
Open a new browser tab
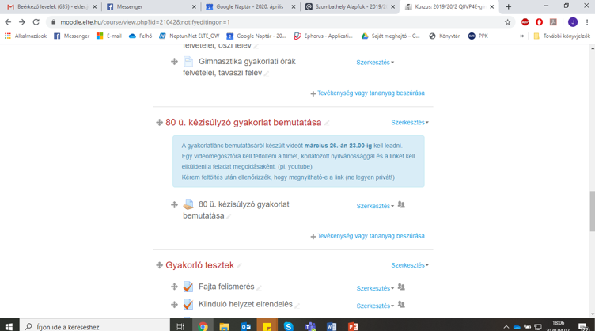click(x=509, y=7)
